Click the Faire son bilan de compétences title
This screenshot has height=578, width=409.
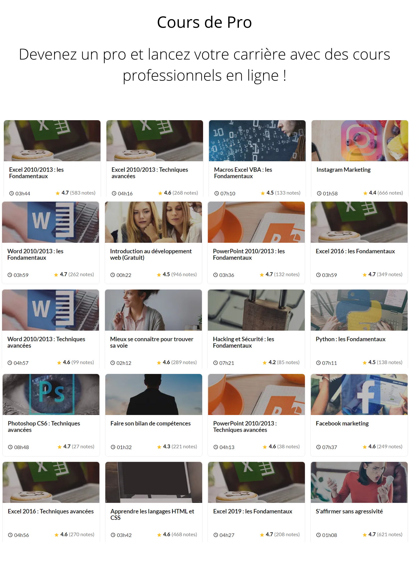coord(150,423)
